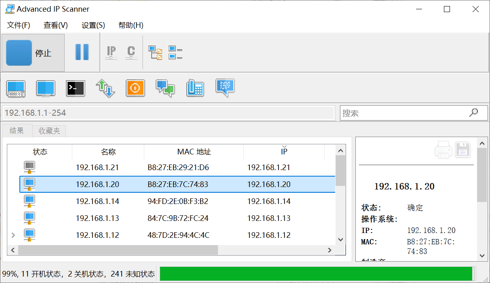Save details using floppy disk icon
Screen dimensions: 490x283
tap(463, 150)
